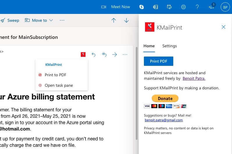Click the Visa card logo
232x154 pixels.
pyautogui.click(x=147, y=106)
